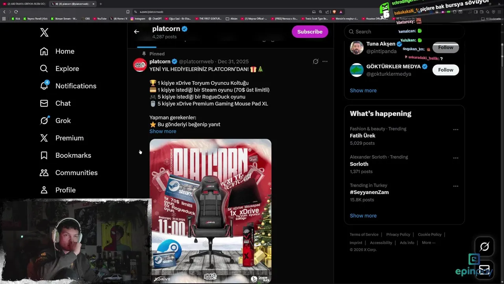Open the Cookie Policy link

[430, 234]
